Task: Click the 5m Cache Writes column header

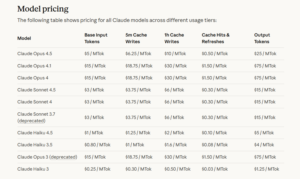Action: click(x=136, y=38)
